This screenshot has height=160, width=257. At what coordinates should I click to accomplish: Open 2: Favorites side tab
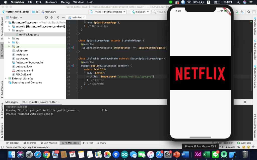2,111
